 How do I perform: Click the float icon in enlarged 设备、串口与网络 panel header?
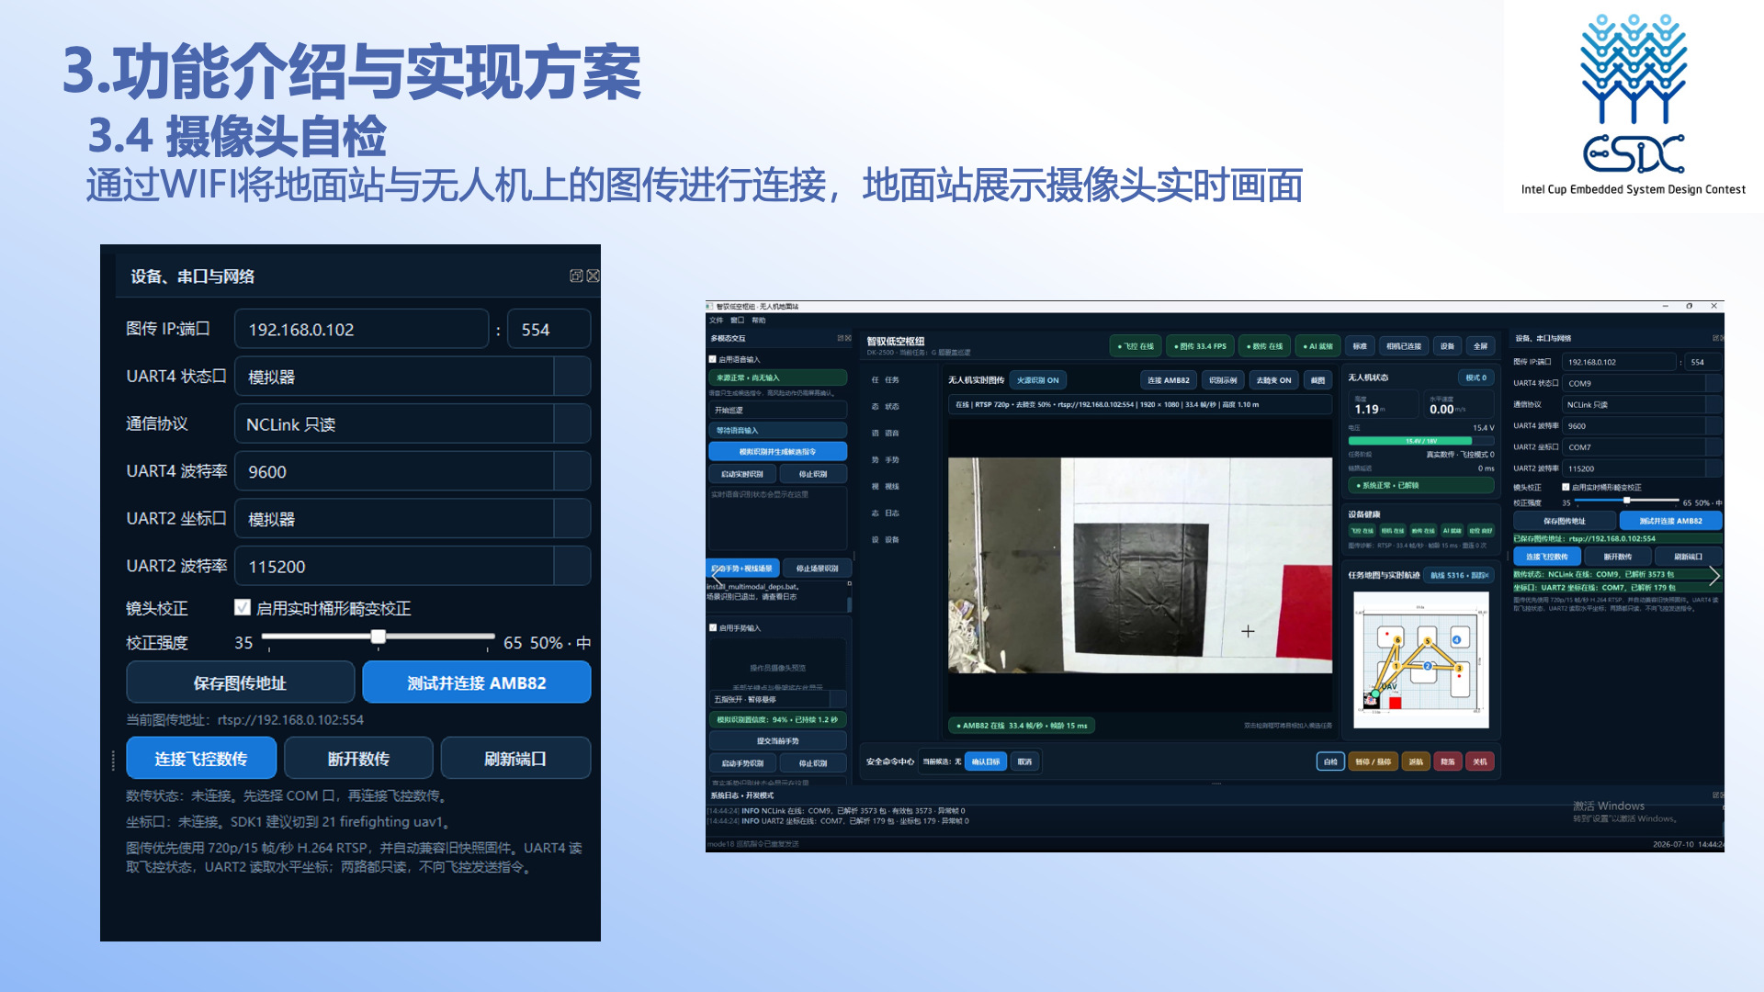[576, 276]
